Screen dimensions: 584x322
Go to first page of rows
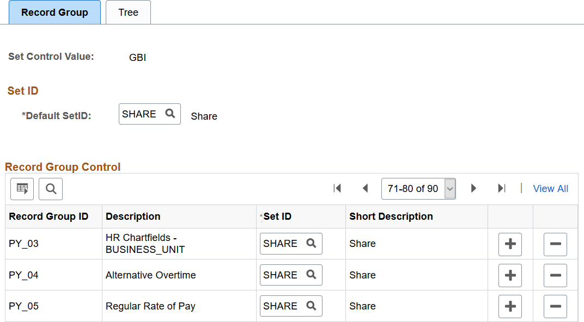coord(337,189)
